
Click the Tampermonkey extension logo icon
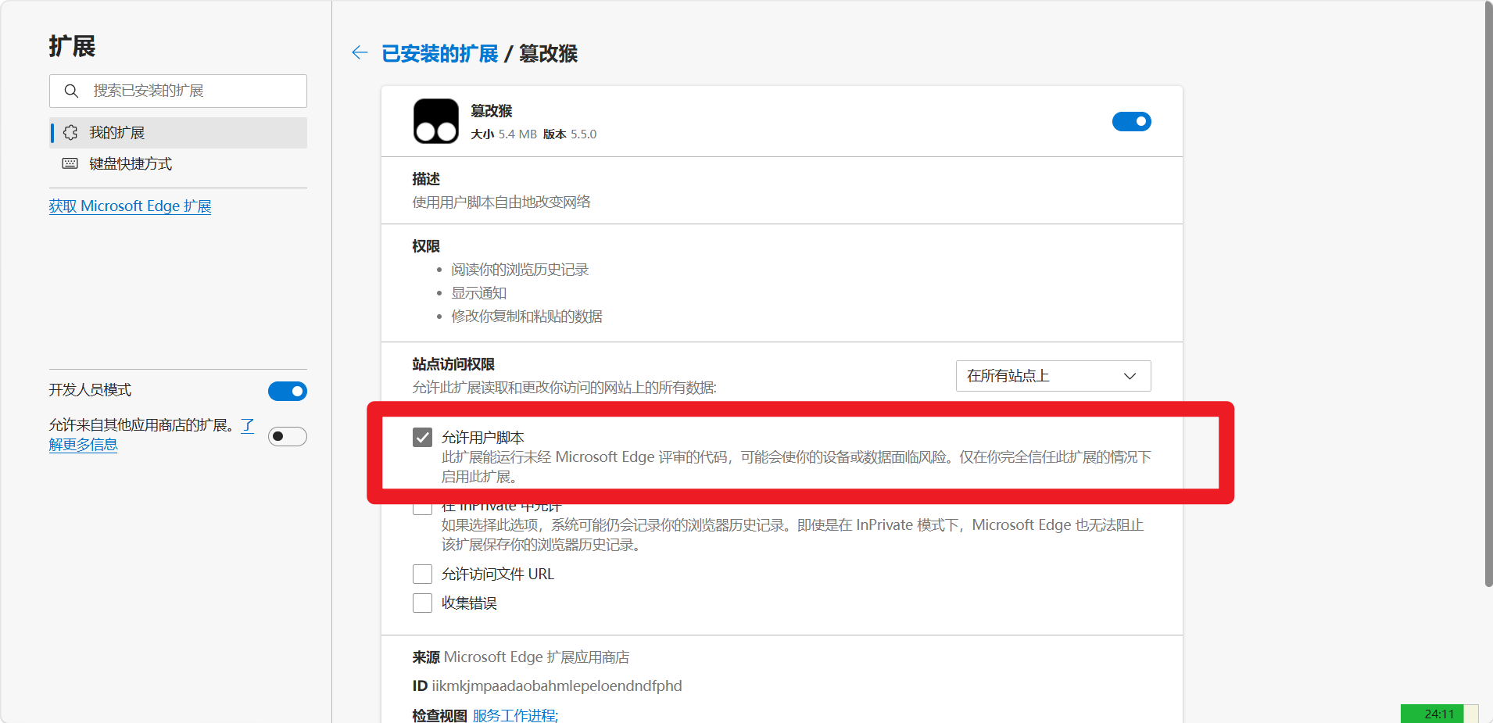[x=436, y=121]
